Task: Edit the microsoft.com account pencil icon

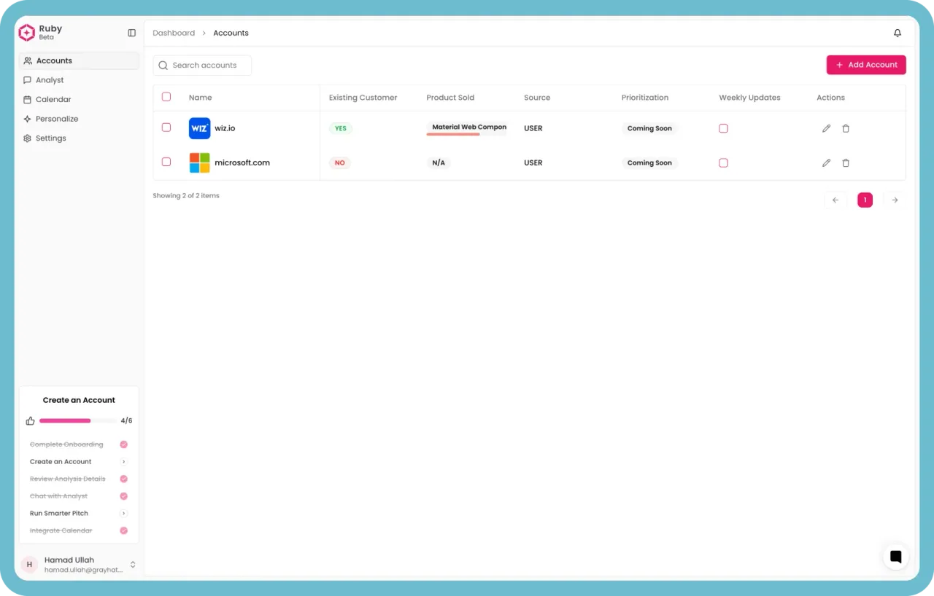Action: click(826, 163)
